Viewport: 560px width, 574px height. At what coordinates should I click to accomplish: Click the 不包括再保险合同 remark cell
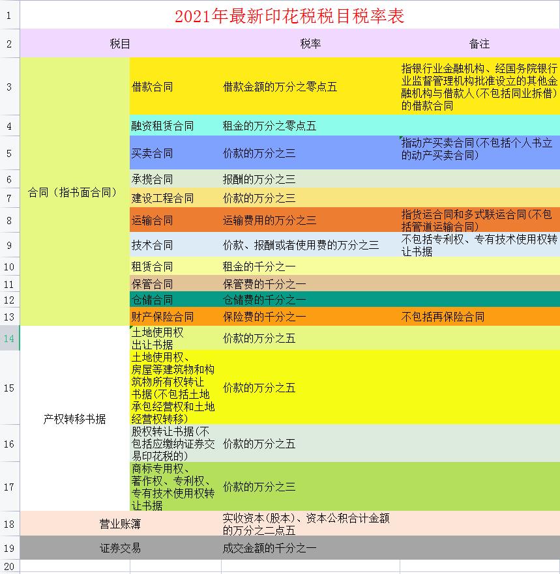point(456,317)
